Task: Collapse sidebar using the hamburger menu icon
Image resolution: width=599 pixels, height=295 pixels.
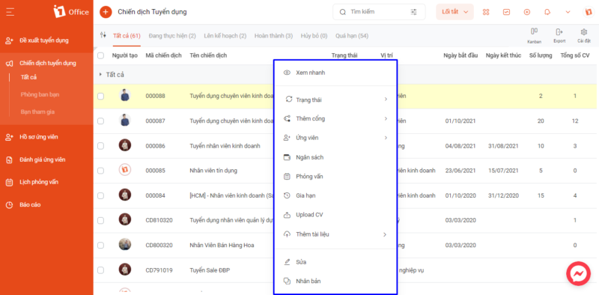Action: (10, 12)
